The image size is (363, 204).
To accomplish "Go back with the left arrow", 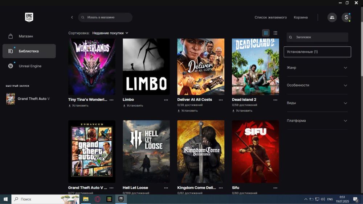I will [x=72, y=17].
